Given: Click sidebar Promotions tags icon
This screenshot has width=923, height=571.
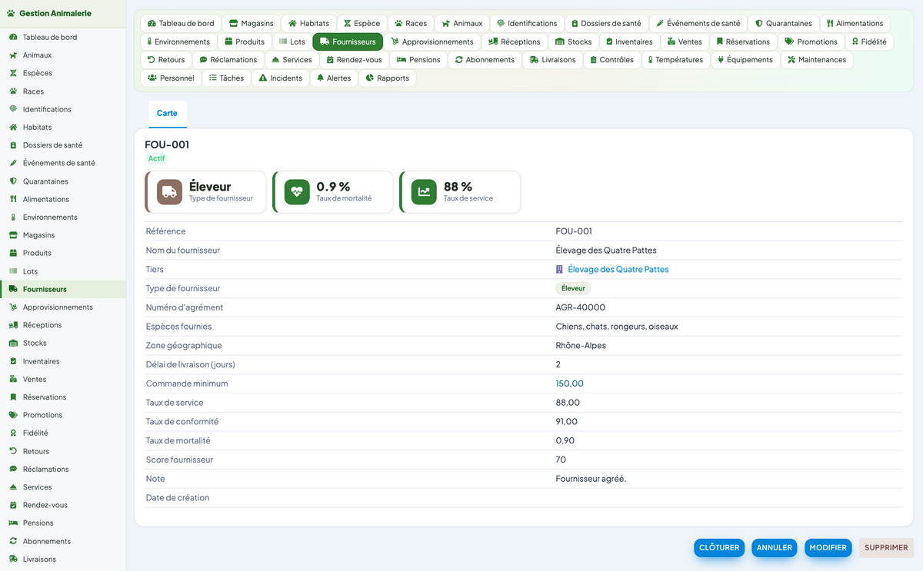Looking at the screenshot, I should [x=13, y=415].
